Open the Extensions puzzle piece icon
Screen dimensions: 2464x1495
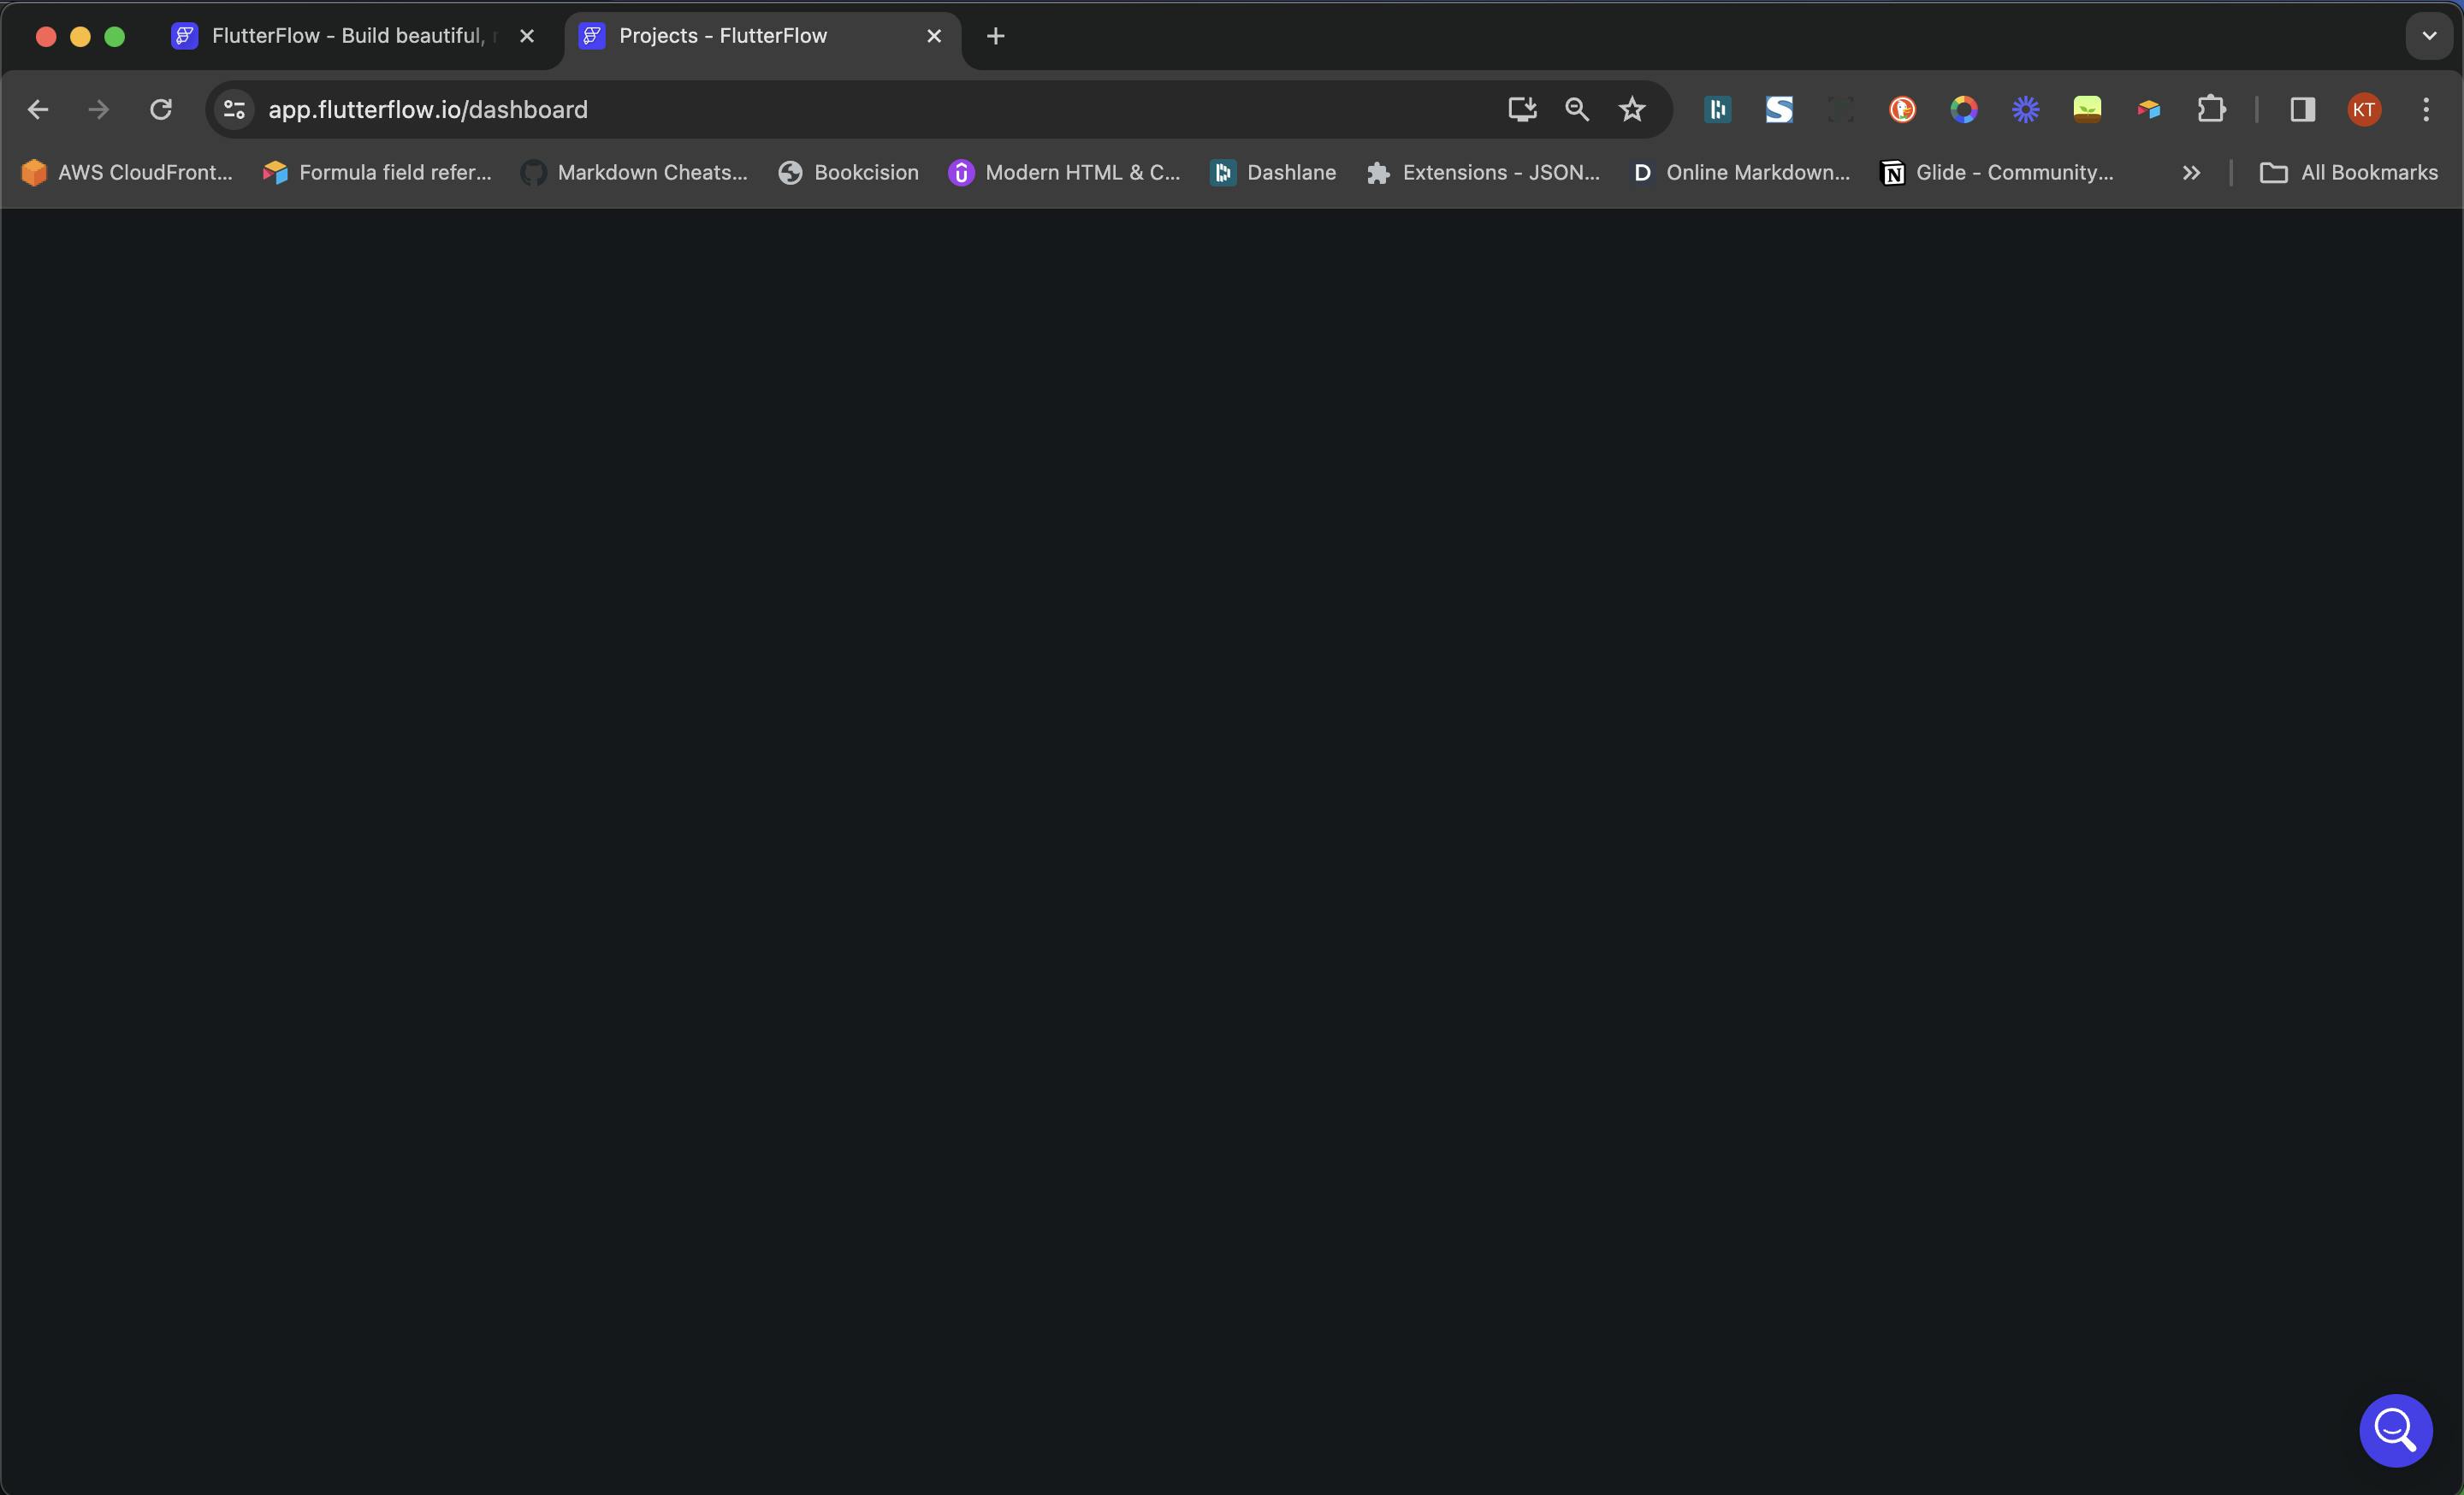[x=2211, y=109]
